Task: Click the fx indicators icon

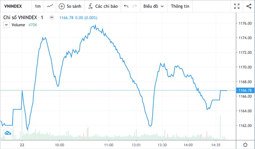Action: [x=90, y=6]
